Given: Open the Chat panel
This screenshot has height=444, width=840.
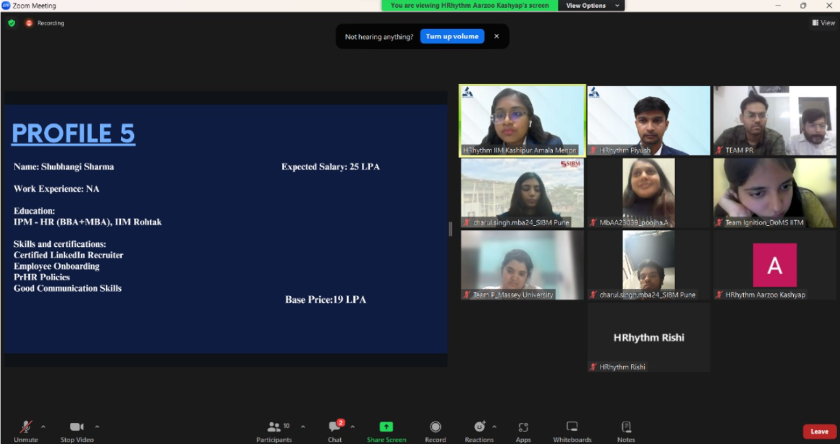Looking at the screenshot, I should tap(335, 431).
